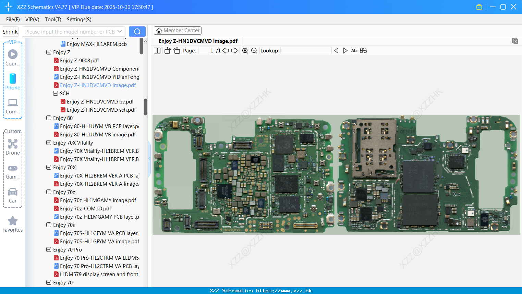
Task: Select the Computer category icon
Action: (13, 106)
